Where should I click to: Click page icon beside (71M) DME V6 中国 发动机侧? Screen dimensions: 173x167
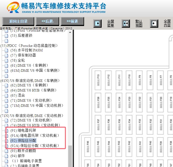point(7,106)
